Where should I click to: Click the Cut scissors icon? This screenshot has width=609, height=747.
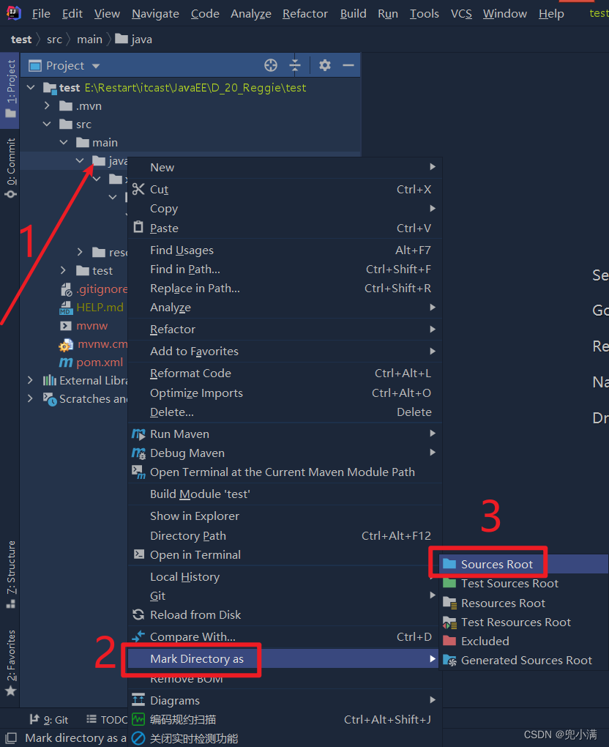tap(138, 189)
